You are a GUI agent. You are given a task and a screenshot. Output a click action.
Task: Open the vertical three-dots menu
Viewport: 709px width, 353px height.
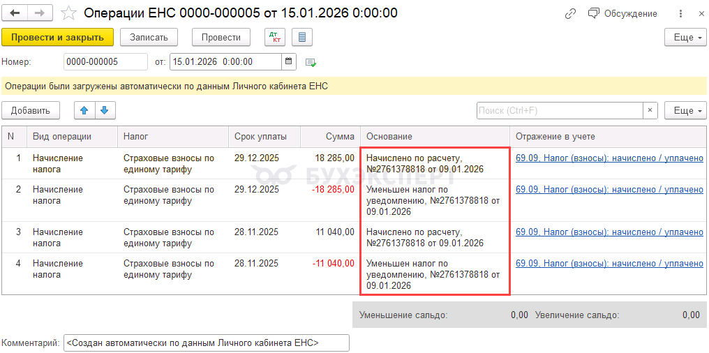[681, 13]
